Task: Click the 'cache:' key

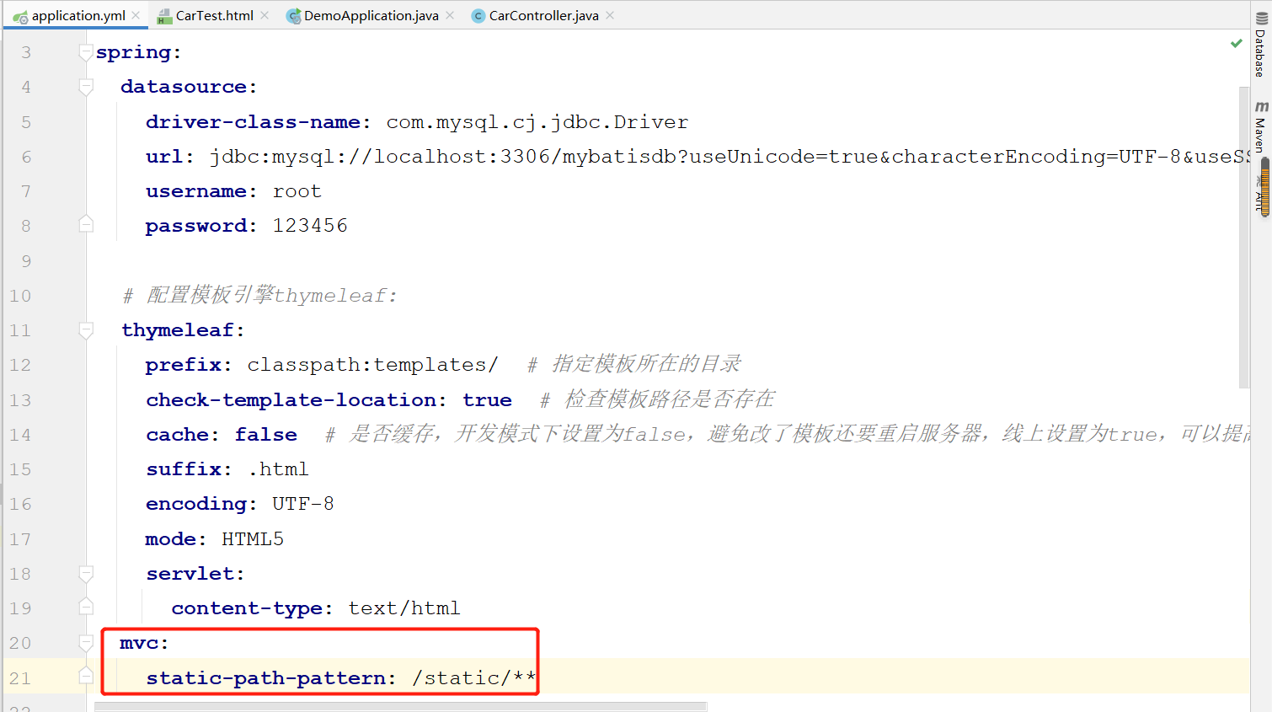Action: [183, 435]
